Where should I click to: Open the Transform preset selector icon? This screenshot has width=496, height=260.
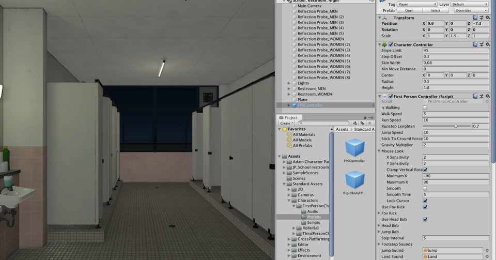(x=482, y=18)
